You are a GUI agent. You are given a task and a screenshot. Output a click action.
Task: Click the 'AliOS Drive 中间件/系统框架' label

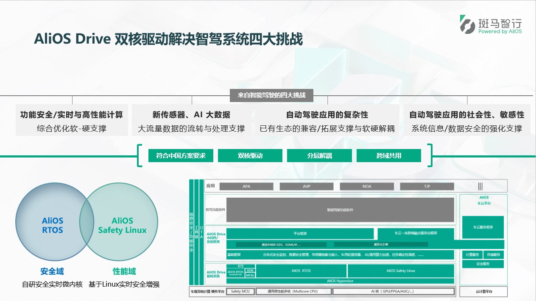216,237
